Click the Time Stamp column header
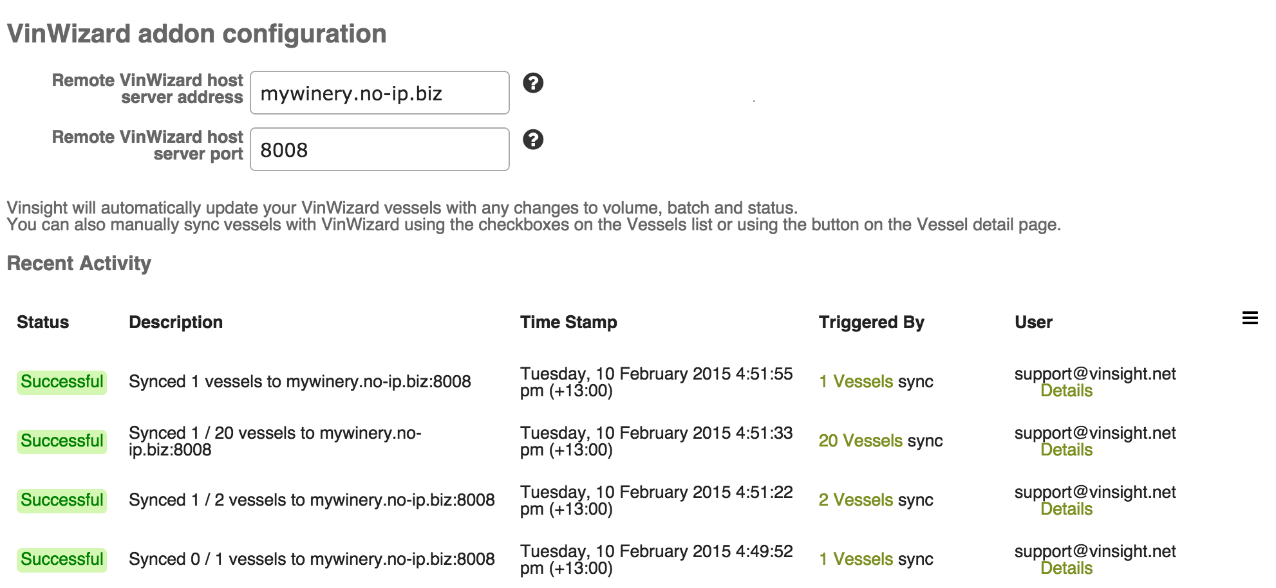The image size is (1276, 588). click(x=568, y=322)
